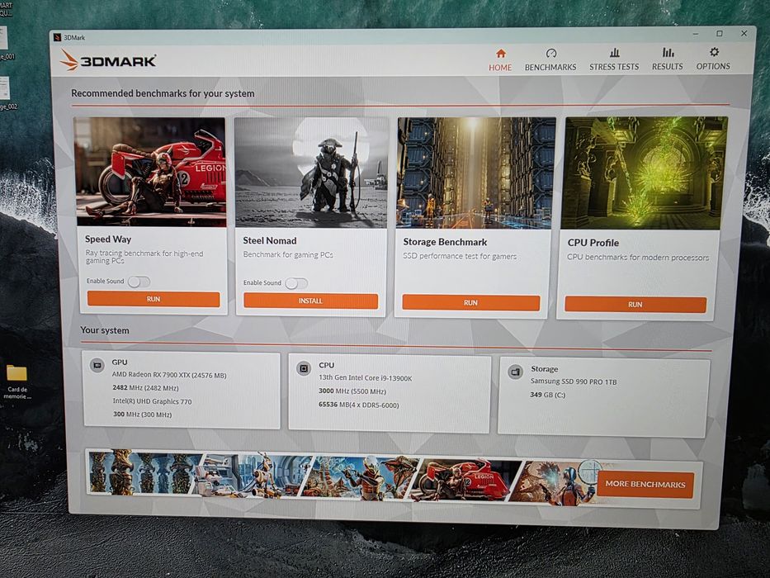Viewport: 770px width, 578px height.
Task: Click the Steel Nomad title text
Action: click(270, 241)
